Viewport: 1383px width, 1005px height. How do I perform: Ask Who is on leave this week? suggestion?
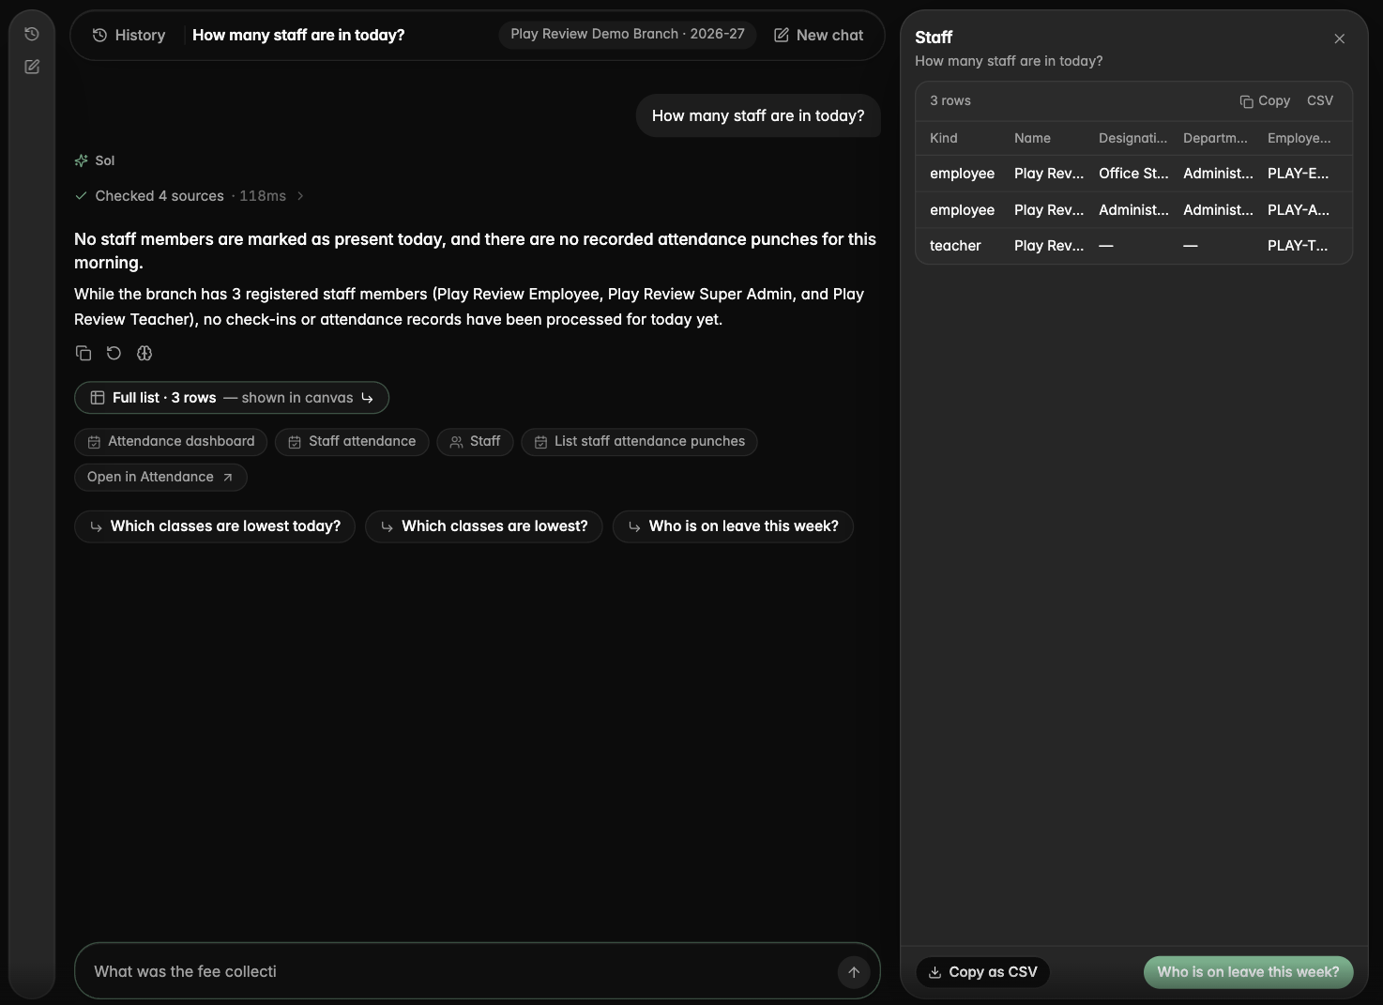[x=733, y=526]
